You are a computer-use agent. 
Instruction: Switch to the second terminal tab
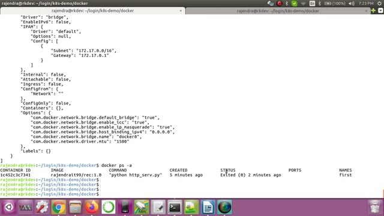[x=278, y=11]
